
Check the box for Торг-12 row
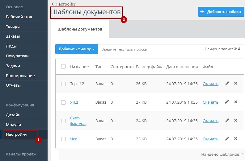[63, 84]
